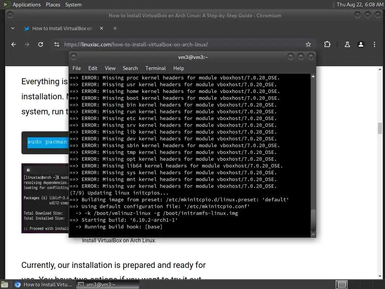This screenshot has height=289, width=385.
Task: Bookmark this page with the star icon
Action: [308, 44]
